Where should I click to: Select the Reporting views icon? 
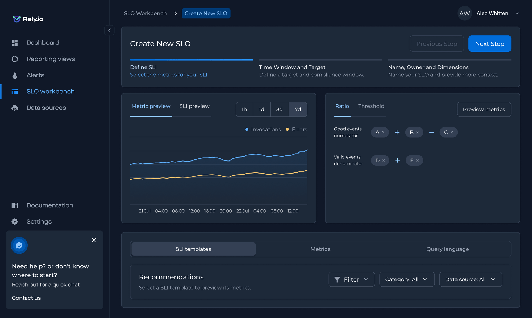coord(15,59)
